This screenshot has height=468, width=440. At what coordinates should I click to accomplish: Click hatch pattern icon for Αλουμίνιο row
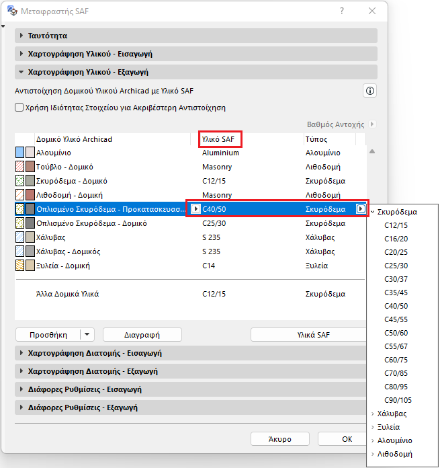19,153
